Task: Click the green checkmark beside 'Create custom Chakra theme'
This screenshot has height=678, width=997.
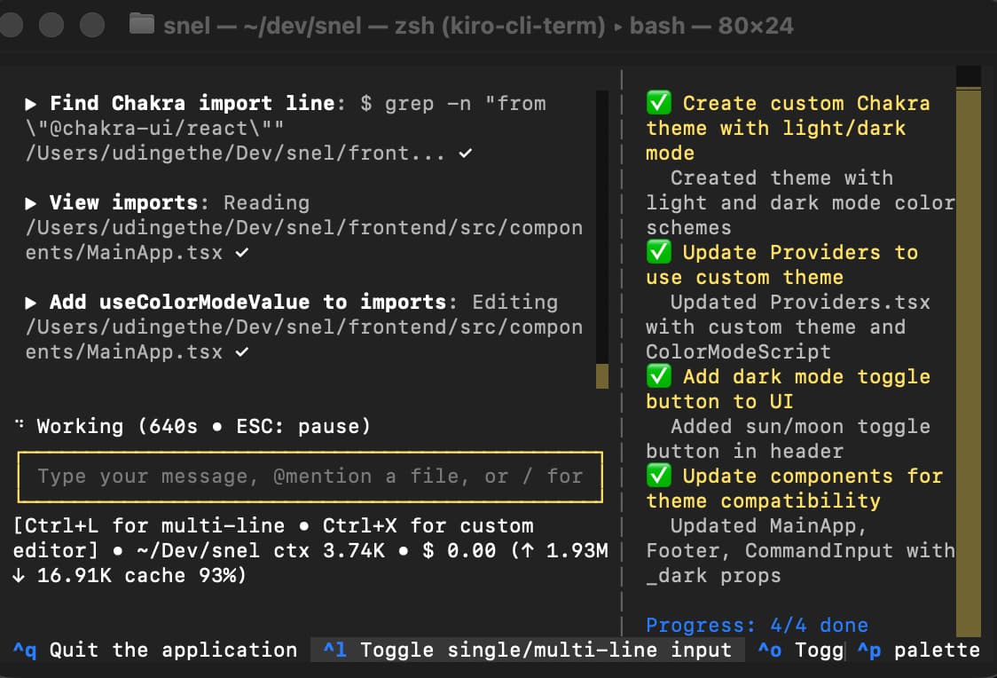Action: pos(660,103)
